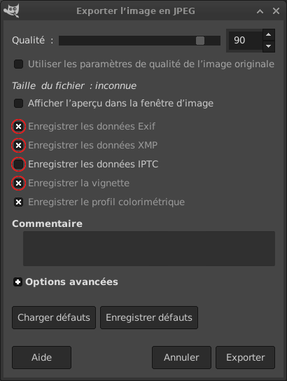This screenshot has height=381, width=287.
Task: Click the Charger défauts button
Action: [54, 317]
